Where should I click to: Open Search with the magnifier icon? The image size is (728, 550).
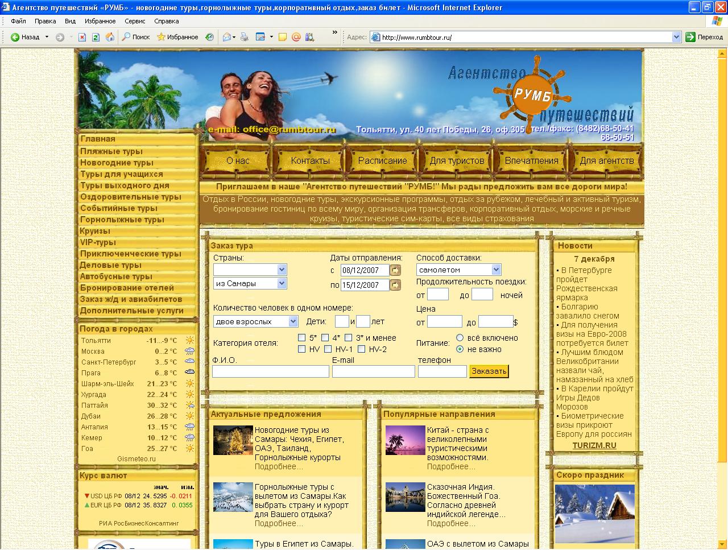click(126, 37)
